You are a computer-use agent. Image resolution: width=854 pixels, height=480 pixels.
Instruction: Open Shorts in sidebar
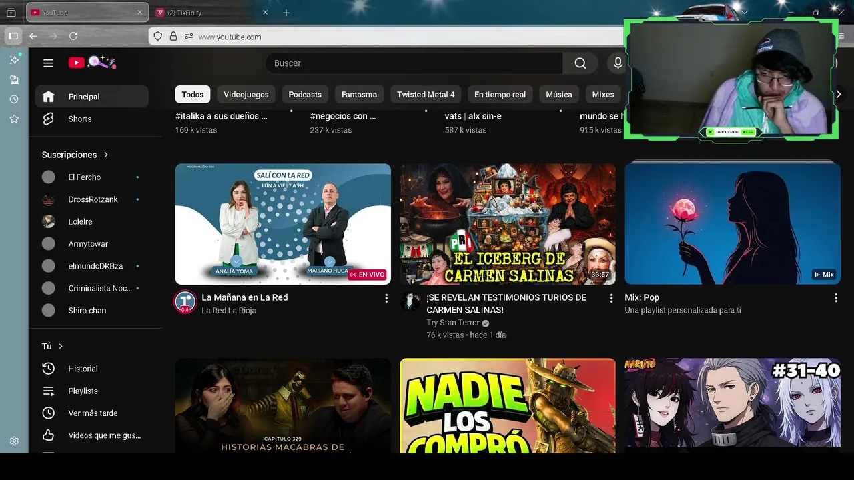click(x=92, y=119)
